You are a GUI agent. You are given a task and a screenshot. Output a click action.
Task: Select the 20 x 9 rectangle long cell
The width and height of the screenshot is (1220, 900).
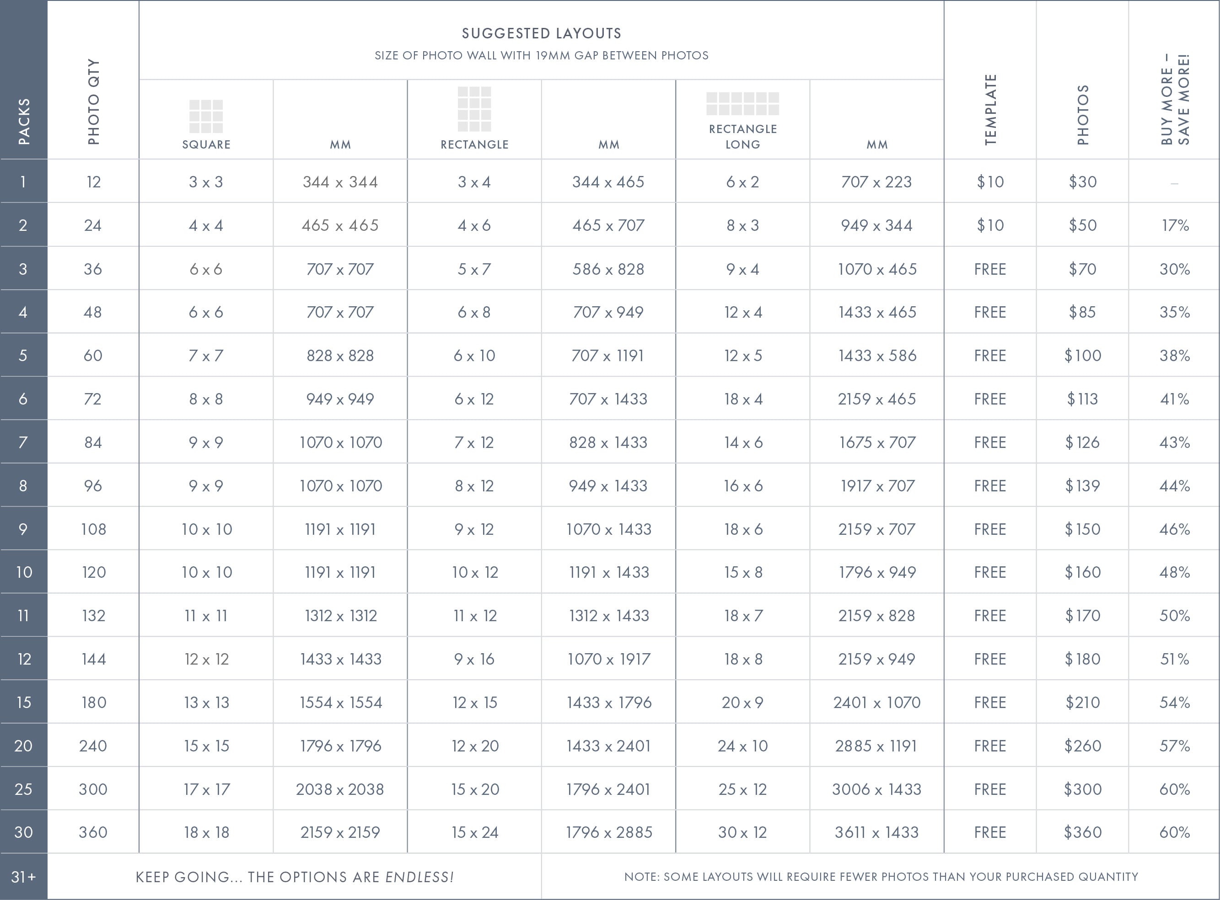click(742, 703)
